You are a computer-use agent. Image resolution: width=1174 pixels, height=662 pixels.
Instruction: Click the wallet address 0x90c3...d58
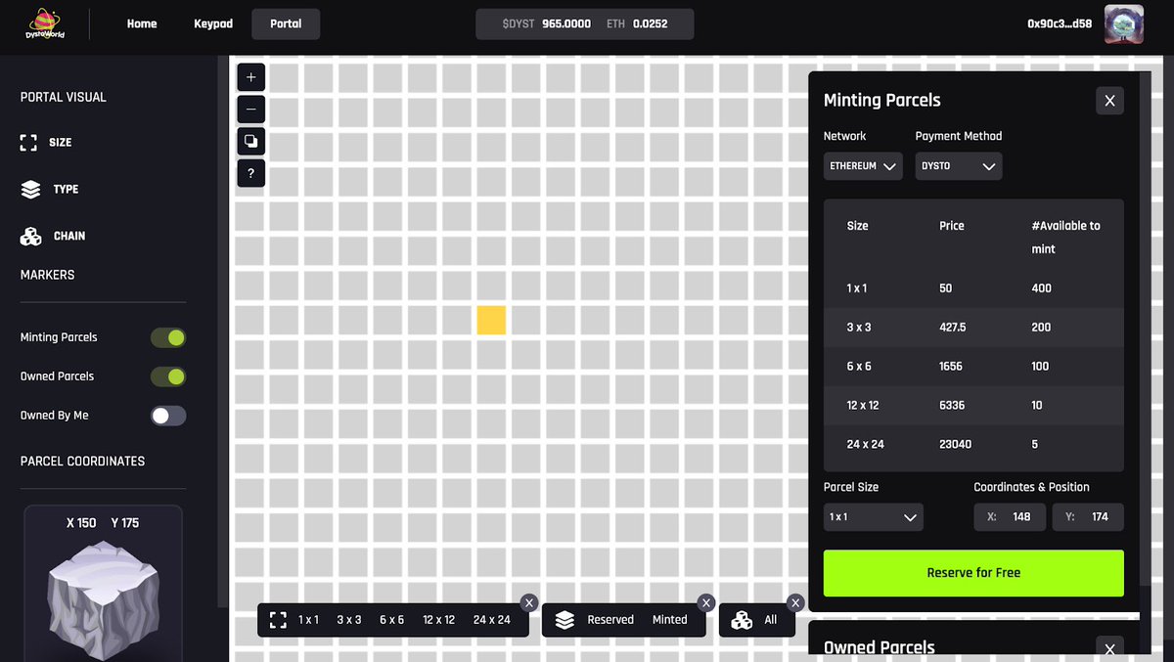[x=1060, y=23]
